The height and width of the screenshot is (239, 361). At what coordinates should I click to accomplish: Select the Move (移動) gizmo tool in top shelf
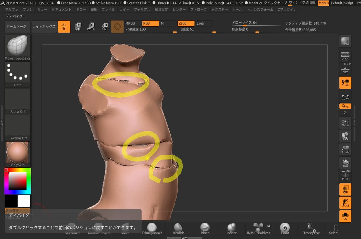pyautogui.click(x=78, y=27)
